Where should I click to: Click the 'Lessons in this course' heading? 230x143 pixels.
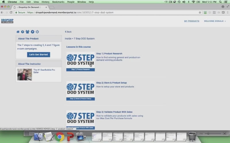[78, 47]
